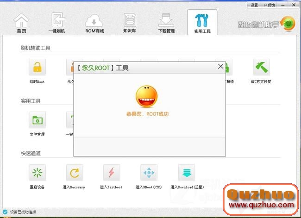Click the device connected status check icon

point(5,212)
